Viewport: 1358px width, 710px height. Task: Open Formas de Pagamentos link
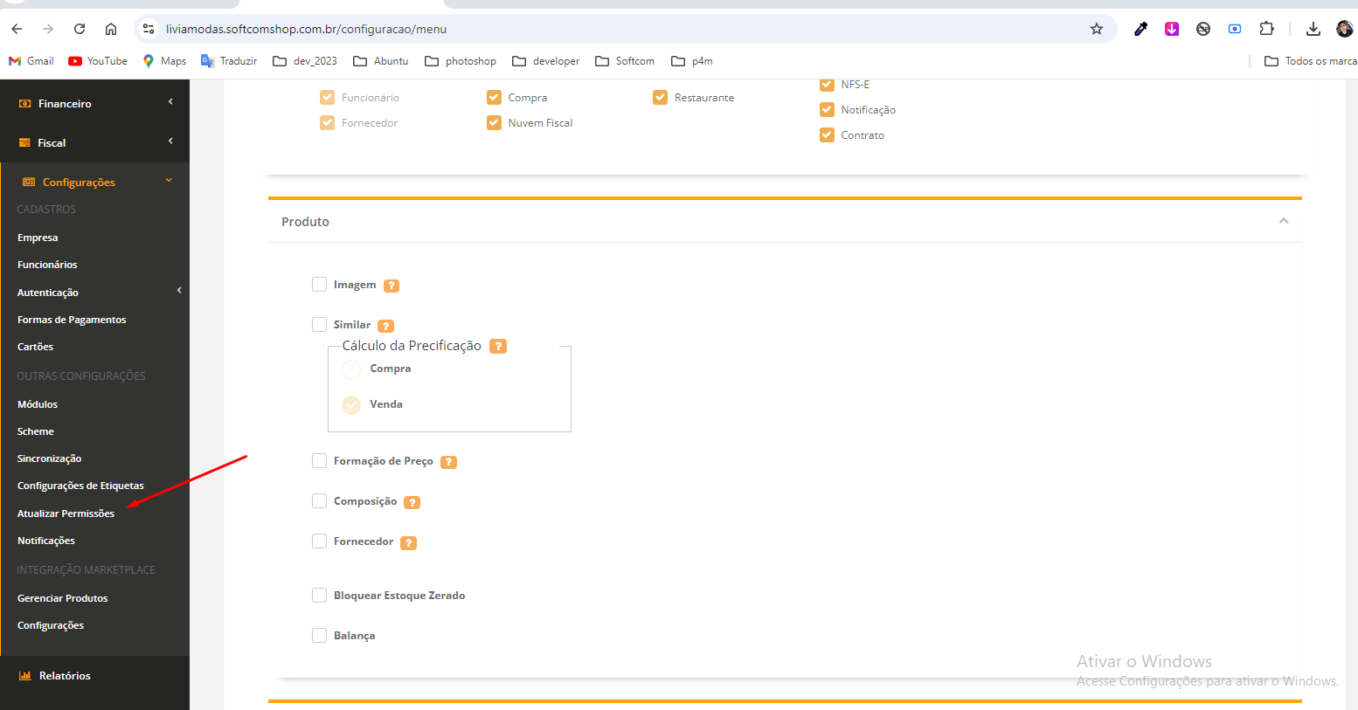pyautogui.click(x=72, y=320)
